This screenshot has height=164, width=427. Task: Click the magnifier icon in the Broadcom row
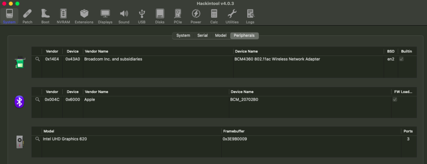point(38,59)
